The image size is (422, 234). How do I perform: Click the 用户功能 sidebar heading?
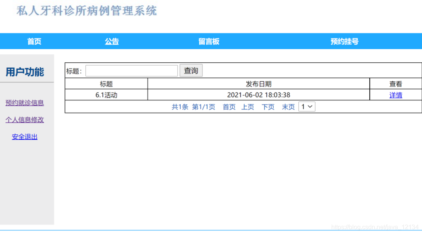(x=25, y=72)
